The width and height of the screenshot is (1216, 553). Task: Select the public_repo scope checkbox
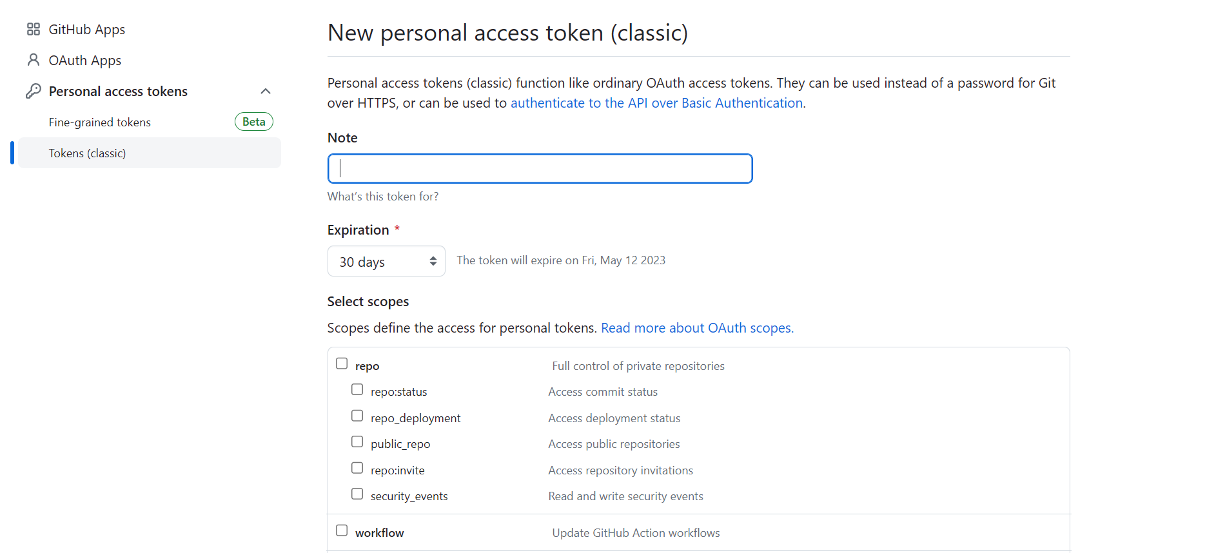(x=357, y=441)
